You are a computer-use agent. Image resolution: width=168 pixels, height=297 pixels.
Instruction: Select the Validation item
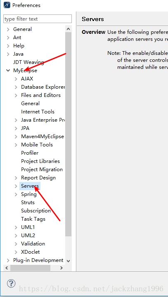tap(33, 244)
